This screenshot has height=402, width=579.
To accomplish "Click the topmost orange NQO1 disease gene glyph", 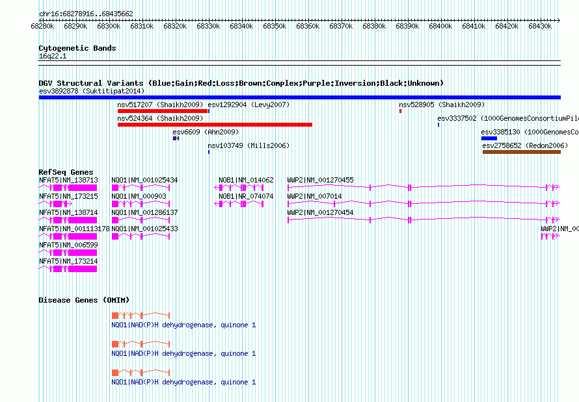I will (141, 316).
